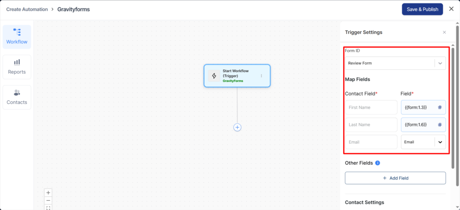Image resolution: width=460 pixels, height=210 pixels.
Task: Click the Add Field button
Action: pyautogui.click(x=395, y=178)
